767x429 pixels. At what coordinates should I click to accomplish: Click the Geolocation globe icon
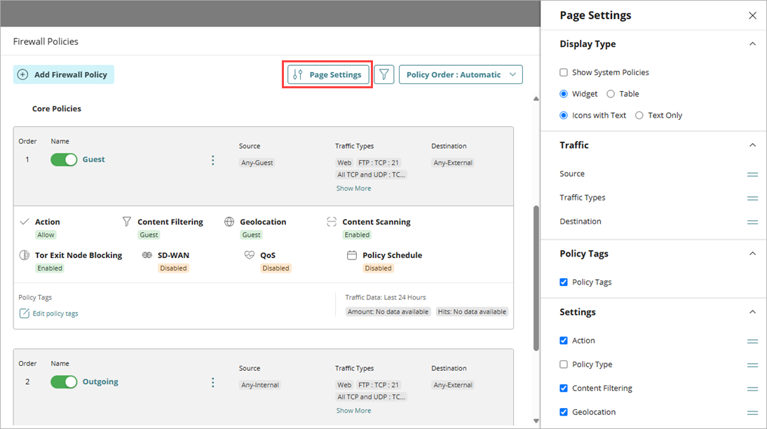tap(229, 222)
